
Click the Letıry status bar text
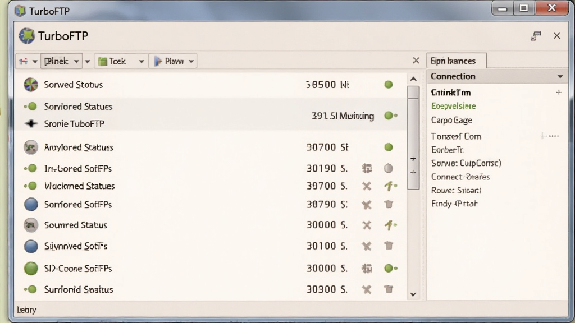pyautogui.click(x=27, y=310)
